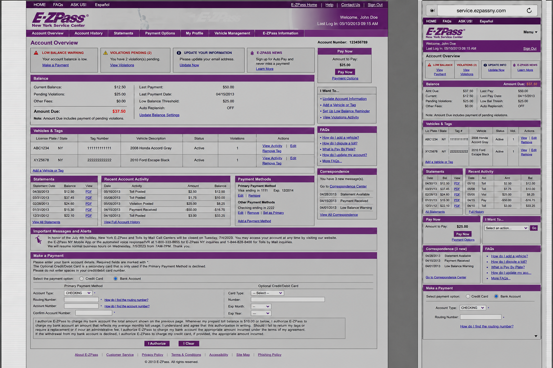553x368 pixels.
Task: Click the Update Balance Settings link
Action: coord(159,115)
